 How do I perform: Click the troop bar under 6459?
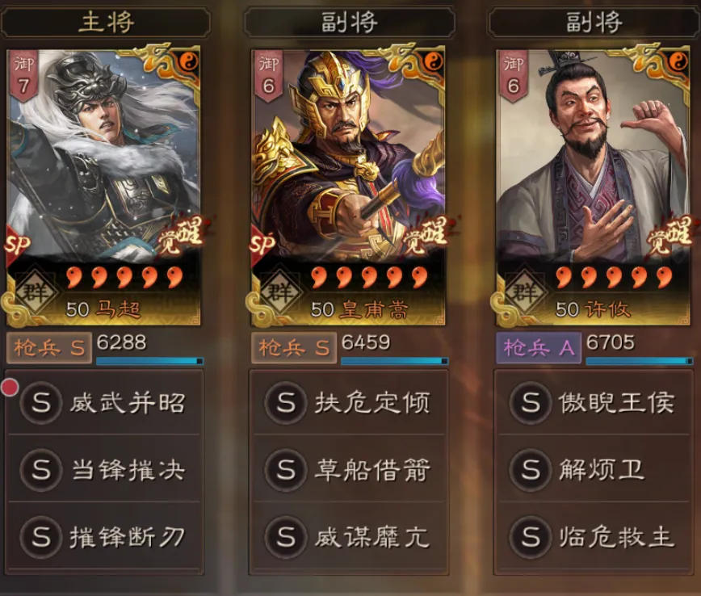pos(395,361)
